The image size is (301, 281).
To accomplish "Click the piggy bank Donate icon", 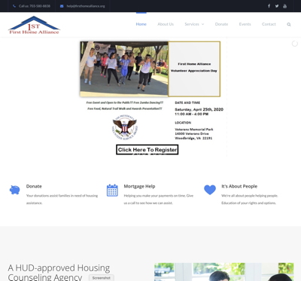I will pos(14,190).
